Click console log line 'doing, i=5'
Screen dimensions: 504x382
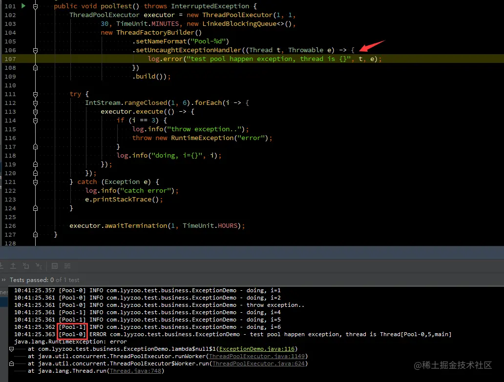click(147, 320)
